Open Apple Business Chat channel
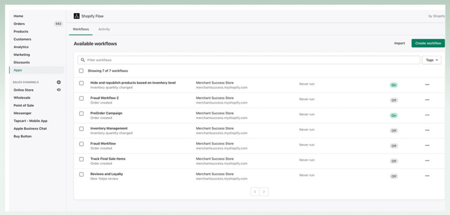The width and height of the screenshot is (450, 215). [30, 128]
